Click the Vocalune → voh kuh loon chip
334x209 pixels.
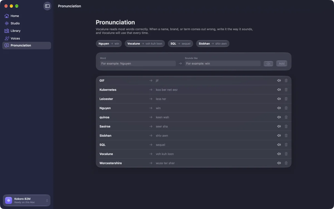point(145,44)
